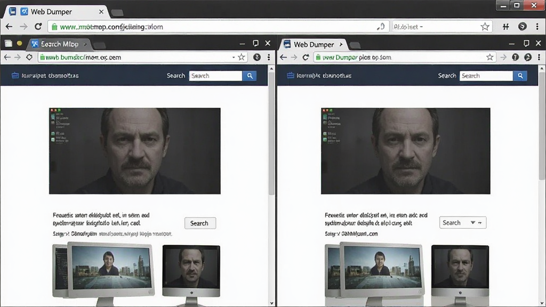
Task: Click back arrow in left window toolbar
Action: (7, 57)
